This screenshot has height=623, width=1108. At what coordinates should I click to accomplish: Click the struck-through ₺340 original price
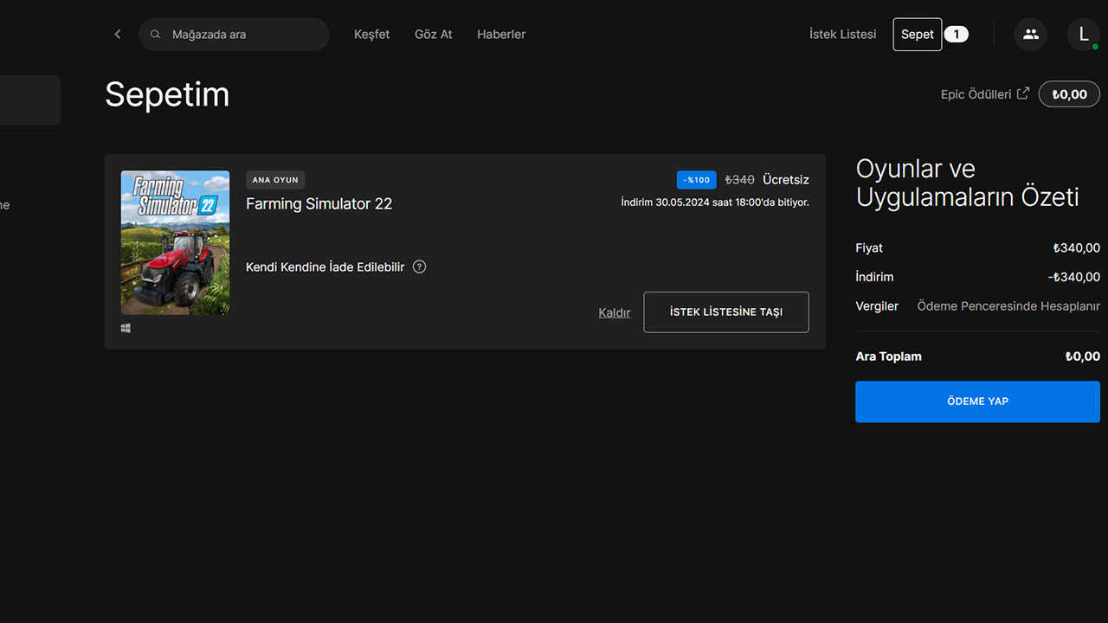(739, 180)
